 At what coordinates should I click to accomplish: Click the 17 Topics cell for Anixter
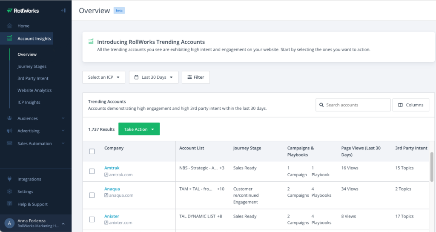(404, 216)
